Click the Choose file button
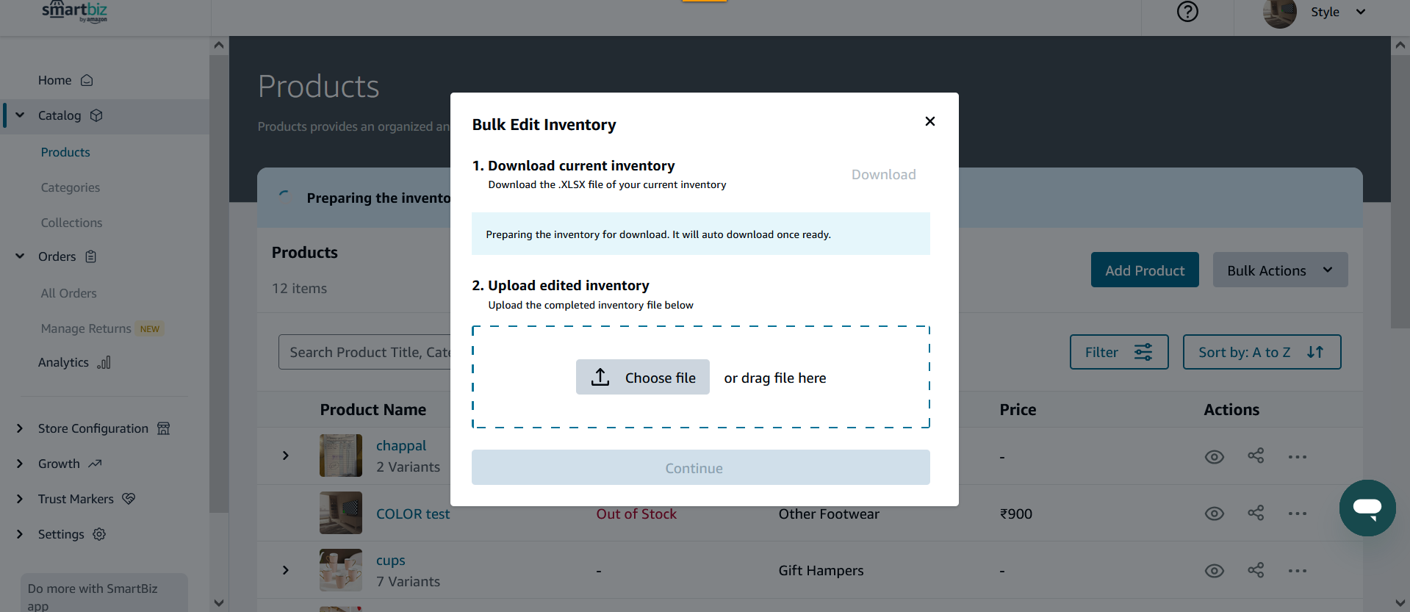1410x612 pixels. [x=643, y=377]
